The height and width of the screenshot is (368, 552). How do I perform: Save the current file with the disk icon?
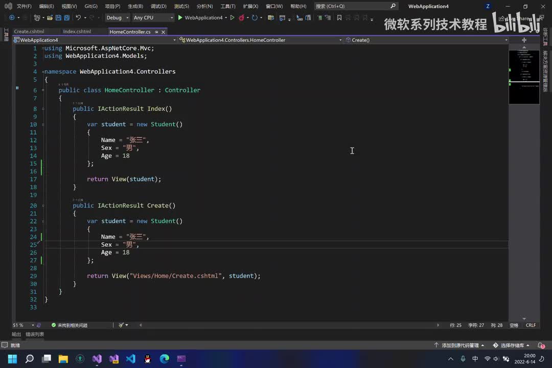(x=58, y=17)
